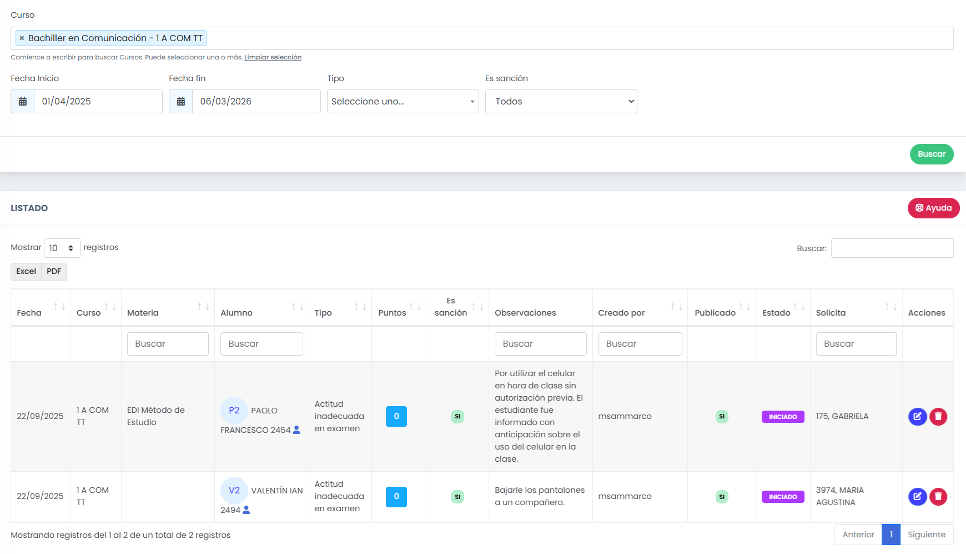The height and width of the screenshot is (554, 966).
Task: Sort the table by Fecha
Action: tap(41, 307)
